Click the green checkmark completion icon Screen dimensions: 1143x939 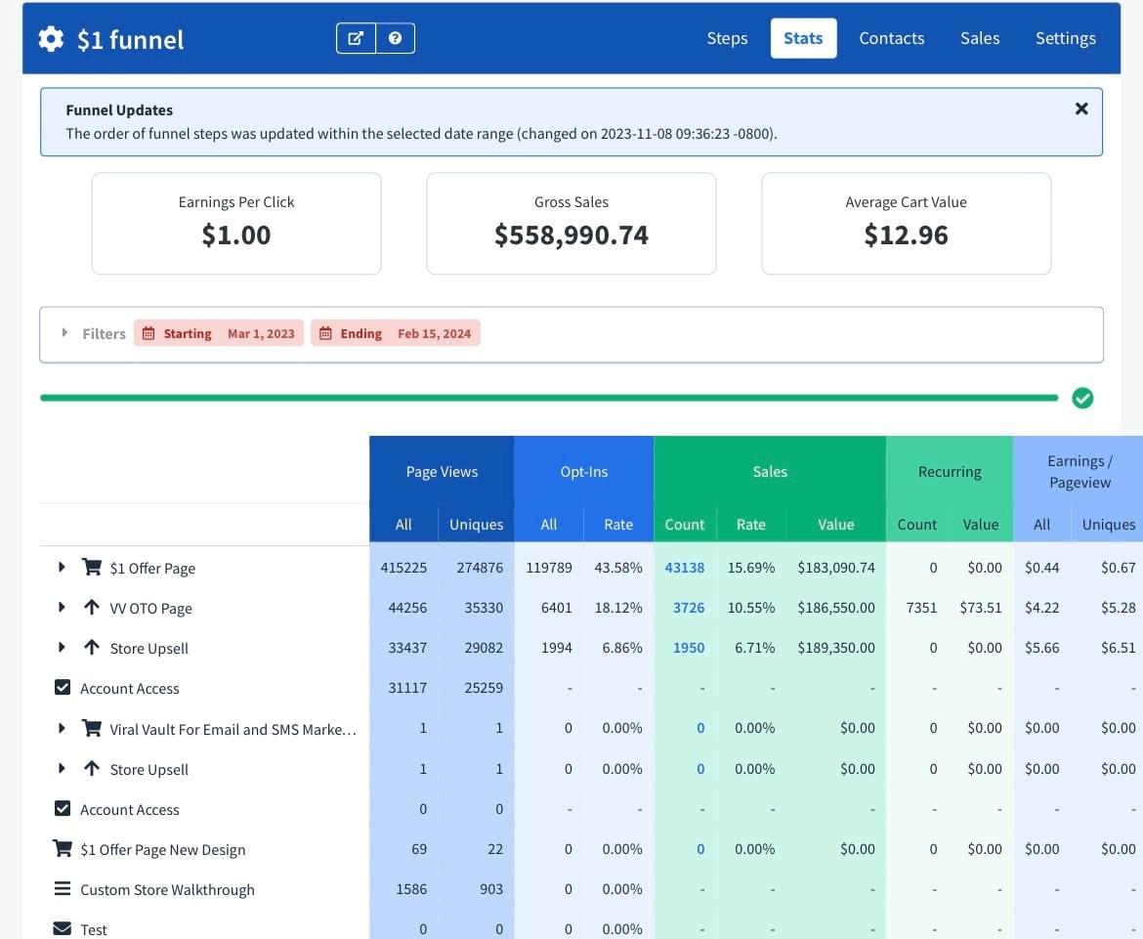pos(1082,398)
